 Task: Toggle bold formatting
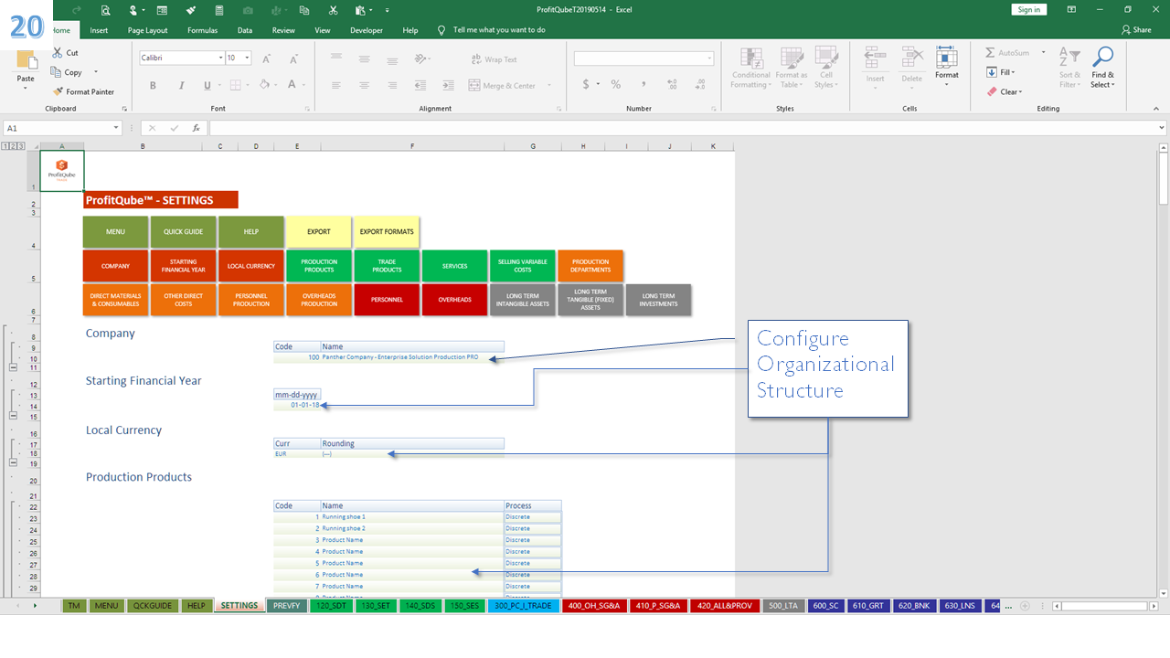click(x=153, y=85)
